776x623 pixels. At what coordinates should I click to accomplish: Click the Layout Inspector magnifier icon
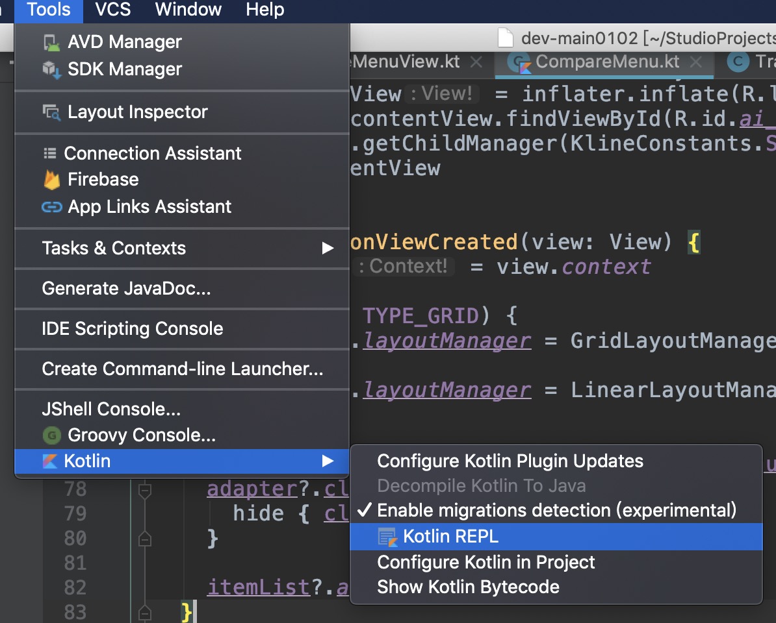pos(51,113)
